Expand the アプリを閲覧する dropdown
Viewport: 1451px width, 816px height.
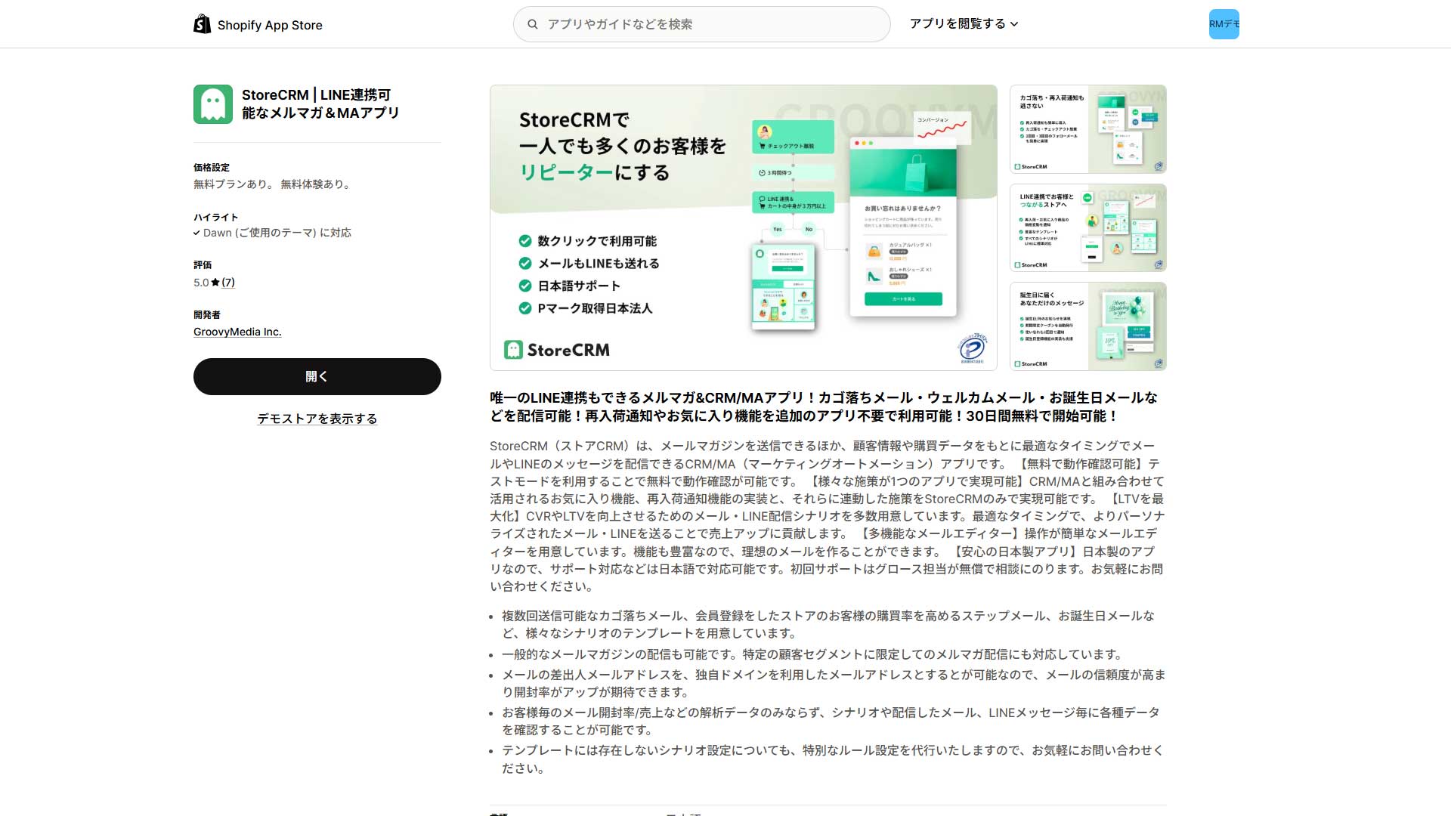[964, 24]
